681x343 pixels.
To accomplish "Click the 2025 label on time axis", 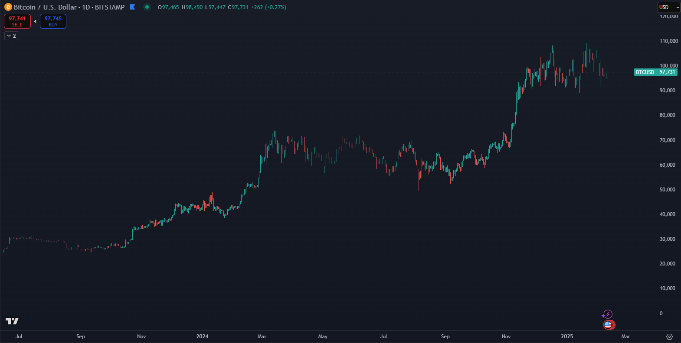I will point(566,337).
